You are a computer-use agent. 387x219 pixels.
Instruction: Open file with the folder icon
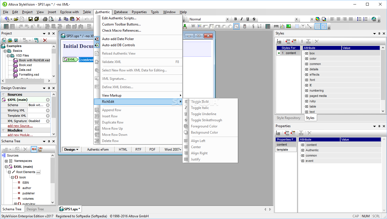pos(16,19)
